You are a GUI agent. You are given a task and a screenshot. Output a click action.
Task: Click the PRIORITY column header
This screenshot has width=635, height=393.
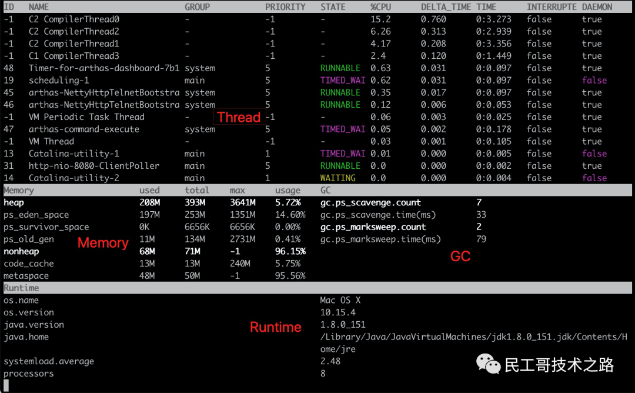(285, 7)
